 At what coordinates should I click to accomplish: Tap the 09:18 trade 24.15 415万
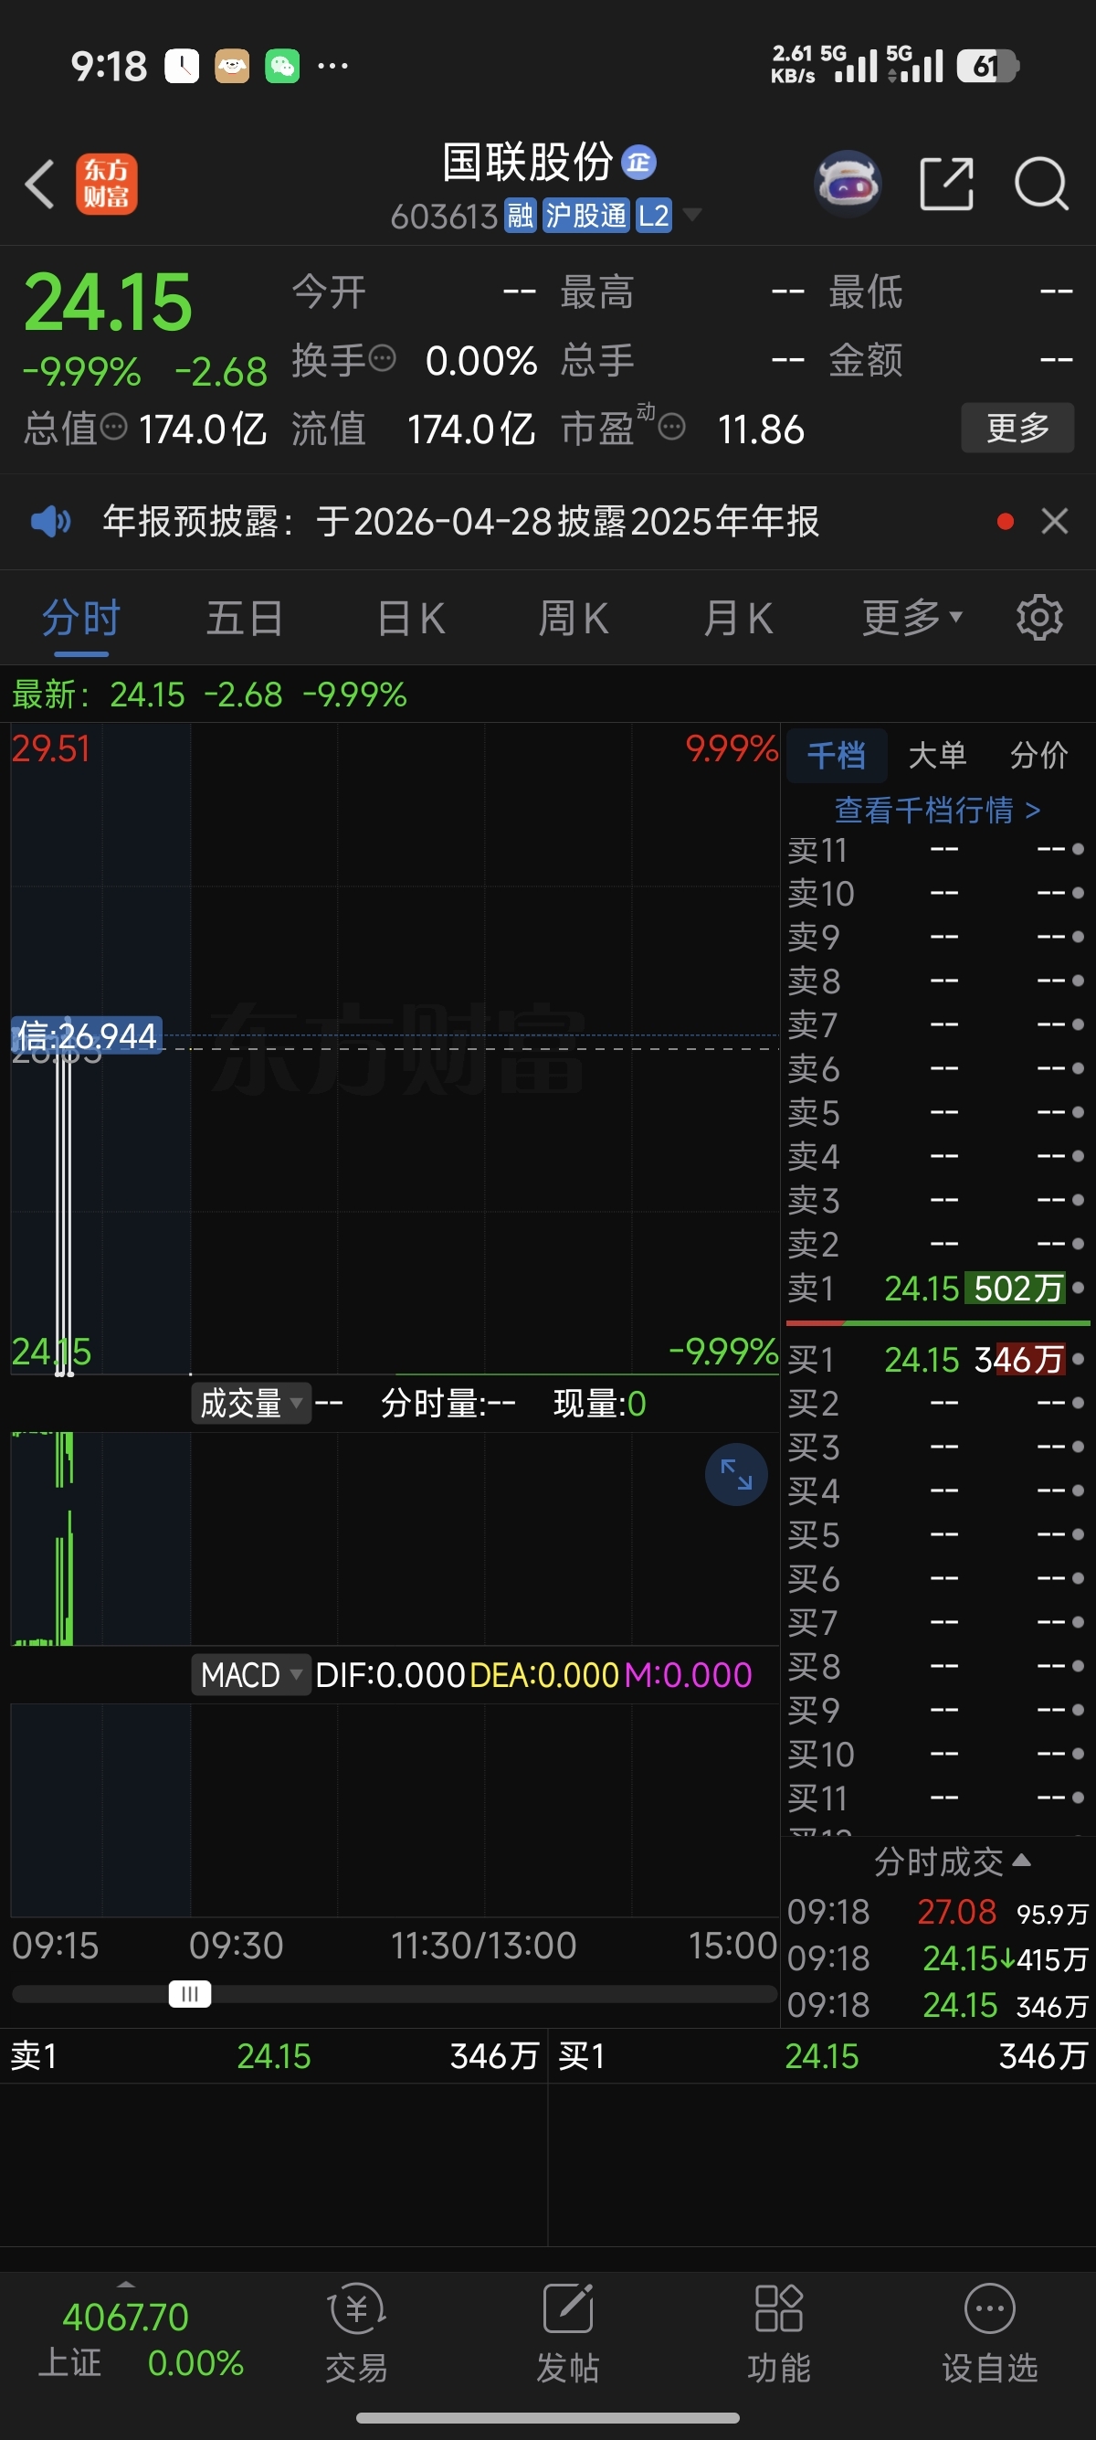click(x=937, y=1957)
